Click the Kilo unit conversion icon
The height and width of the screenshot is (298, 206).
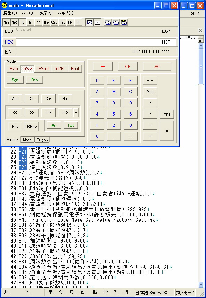(x=46, y=22)
